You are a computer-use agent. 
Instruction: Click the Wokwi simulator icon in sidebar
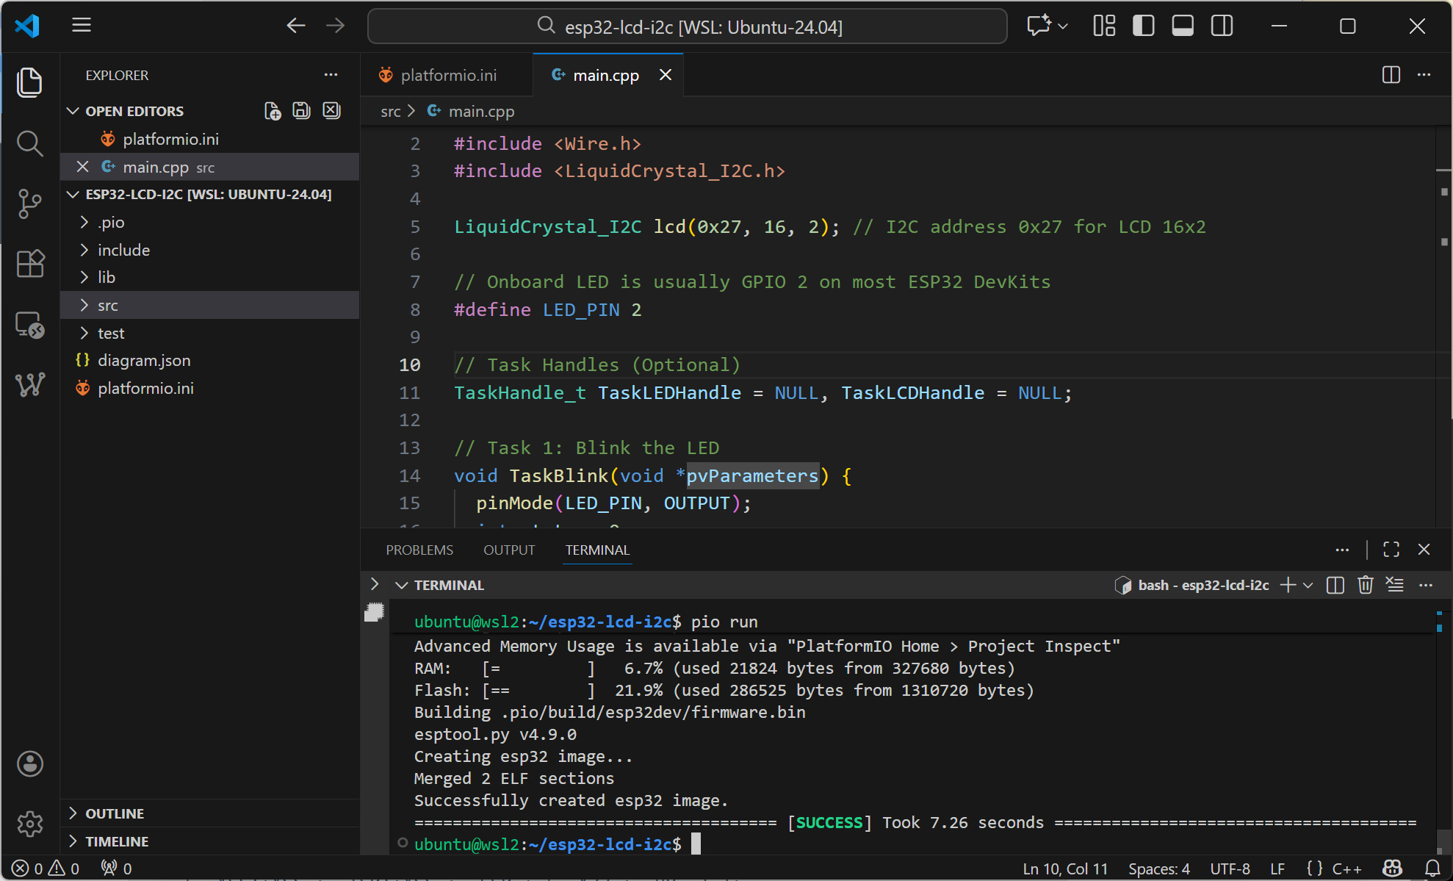tap(29, 384)
